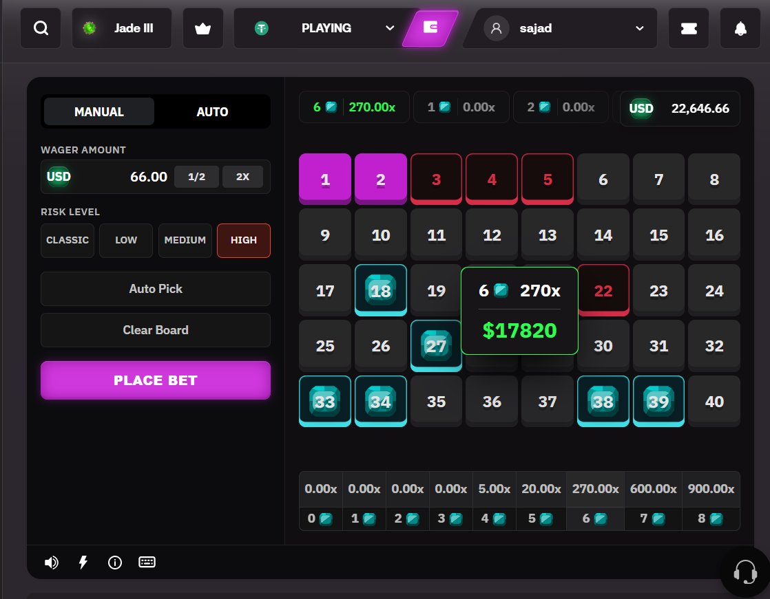Image resolution: width=770 pixels, height=599 pixels.
Task: Mute the game sound speaker icon
Action: pos(52,563)
